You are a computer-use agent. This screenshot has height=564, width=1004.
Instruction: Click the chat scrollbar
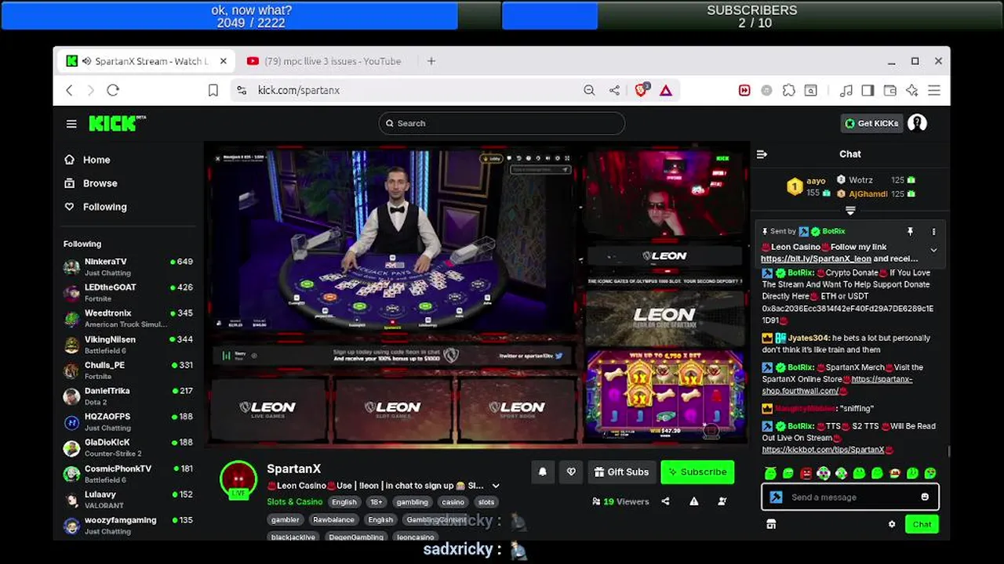point(948,451)
